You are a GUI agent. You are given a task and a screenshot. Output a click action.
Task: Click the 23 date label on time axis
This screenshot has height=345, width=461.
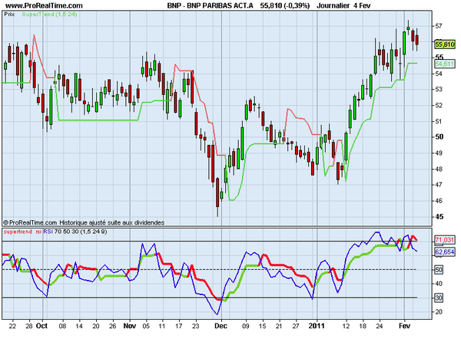click(195, 327)
